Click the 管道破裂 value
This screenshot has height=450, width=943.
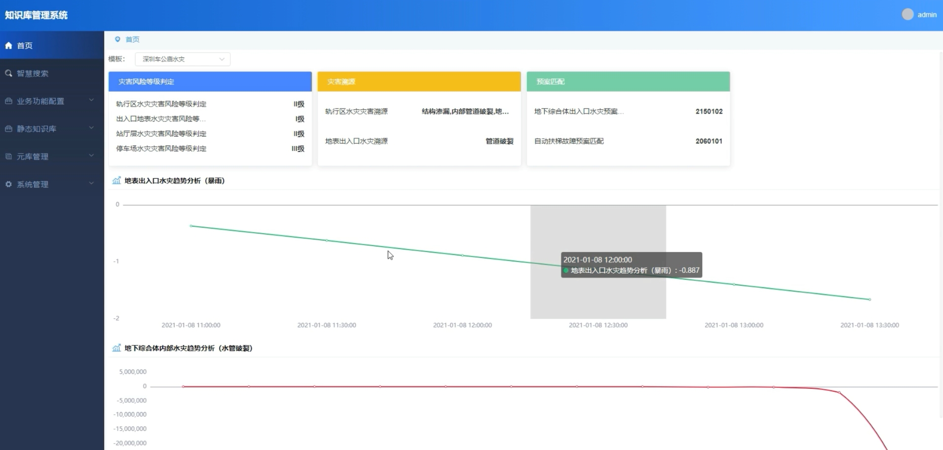499,141
